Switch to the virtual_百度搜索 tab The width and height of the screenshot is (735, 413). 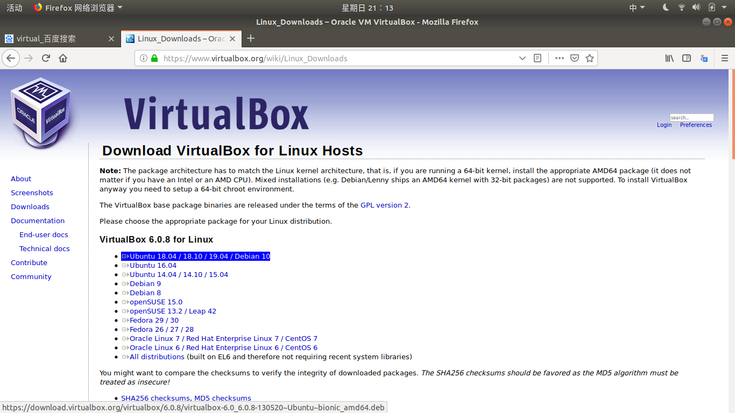[x=60, y=39]
